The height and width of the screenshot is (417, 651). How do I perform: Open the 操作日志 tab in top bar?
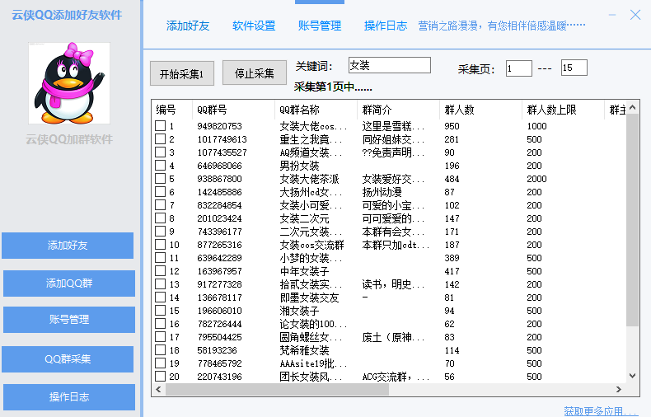tap(386, 26)
